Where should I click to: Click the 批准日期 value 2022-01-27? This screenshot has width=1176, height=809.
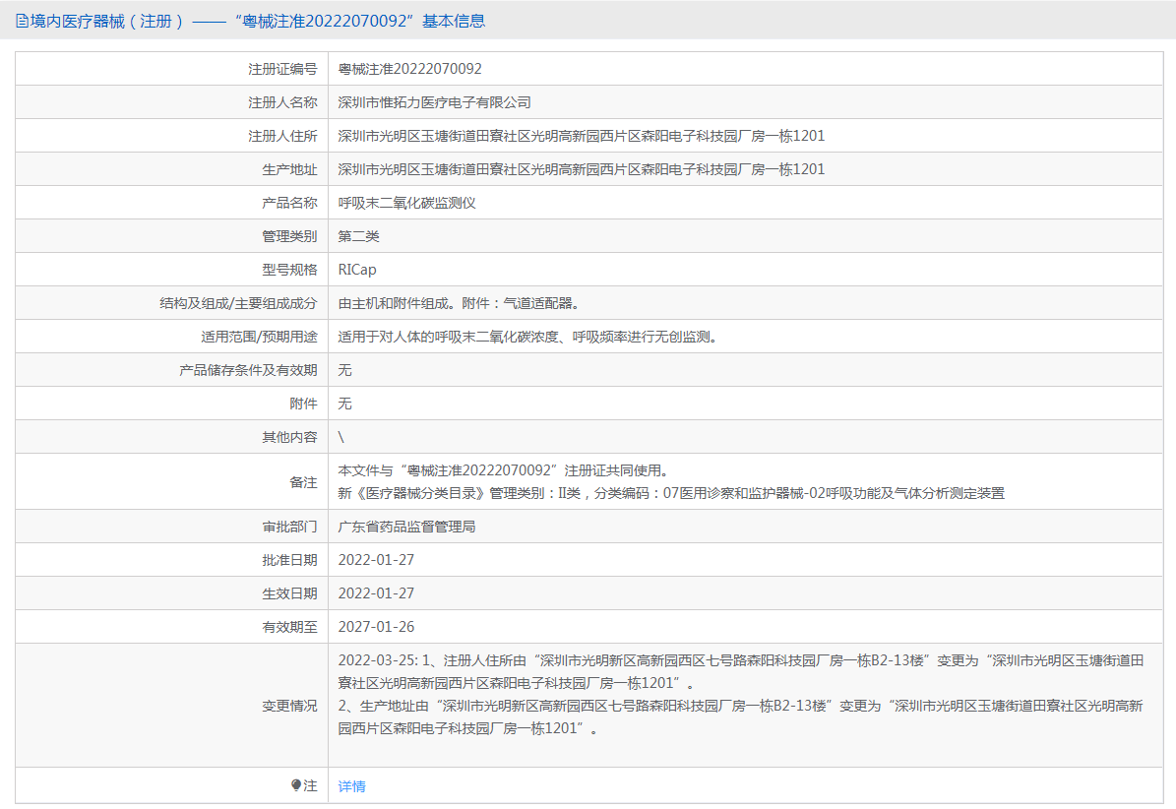point(376,560)
